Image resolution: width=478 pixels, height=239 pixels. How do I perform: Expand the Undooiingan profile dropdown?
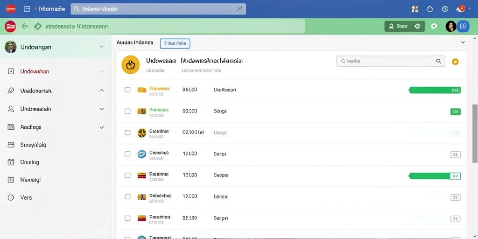click(101, 47)
